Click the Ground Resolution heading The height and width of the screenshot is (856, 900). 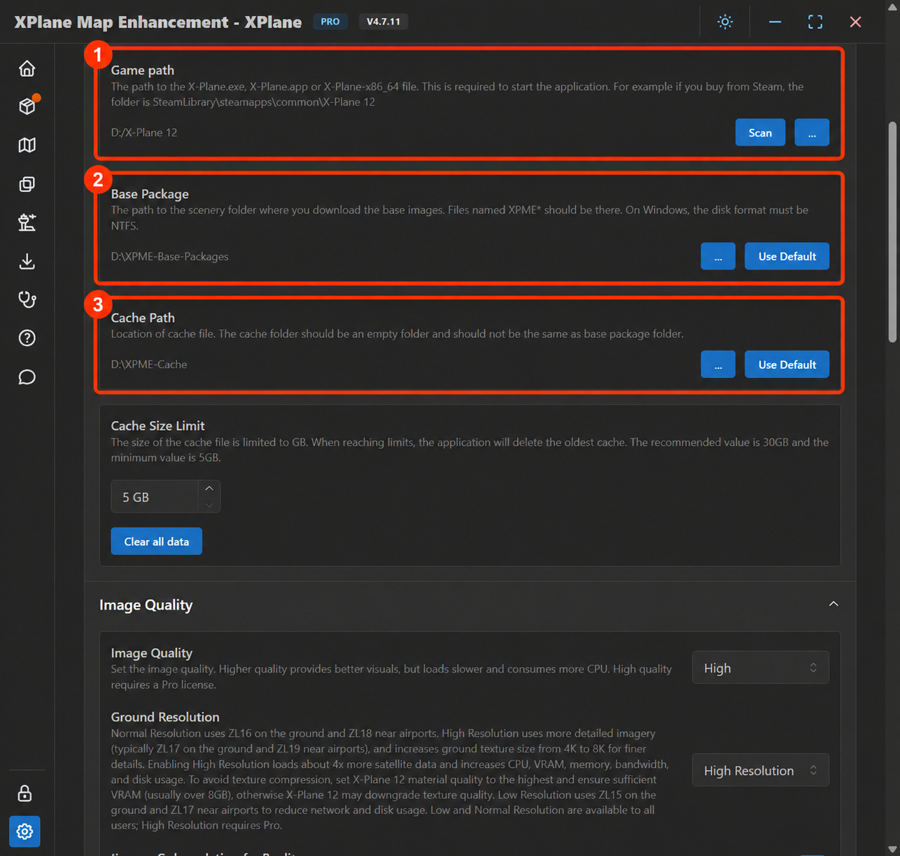coord(165,717)
